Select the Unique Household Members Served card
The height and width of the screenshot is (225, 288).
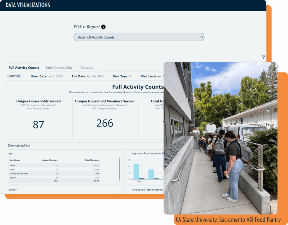pyautogui.click(x=105, y=118)
